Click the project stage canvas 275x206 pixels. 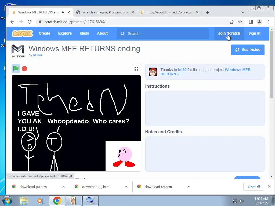tap(76, 123)
